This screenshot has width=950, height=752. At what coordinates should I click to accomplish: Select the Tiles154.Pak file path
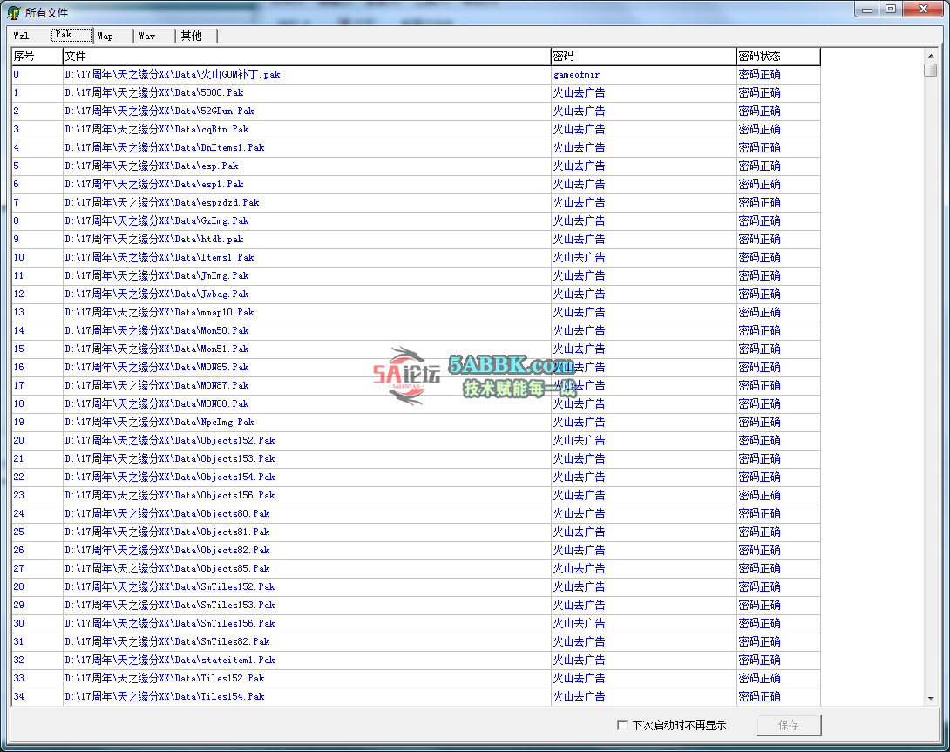pyautogui.click(x=164, y=696)
